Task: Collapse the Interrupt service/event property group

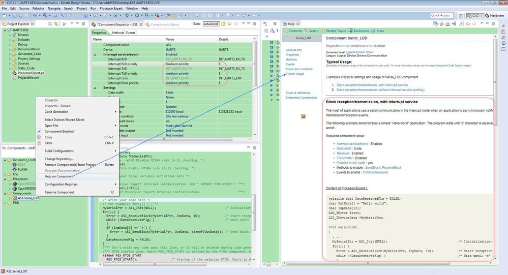Action: 95,54
